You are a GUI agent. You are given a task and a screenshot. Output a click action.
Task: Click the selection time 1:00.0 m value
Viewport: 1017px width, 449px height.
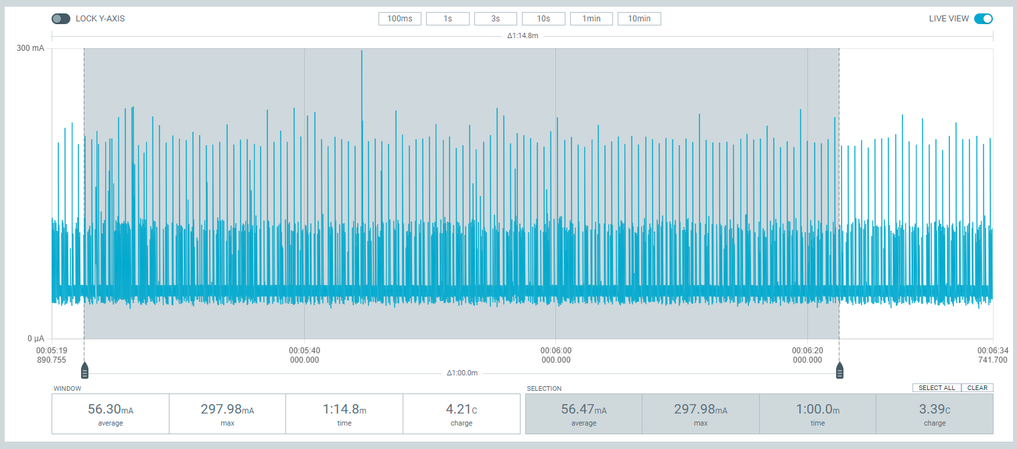coord(818,410)
